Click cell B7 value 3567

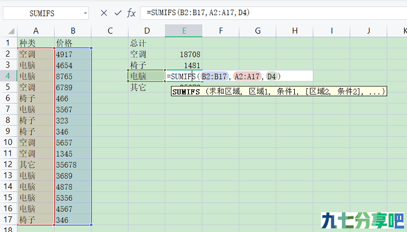[x=73, y=109]
